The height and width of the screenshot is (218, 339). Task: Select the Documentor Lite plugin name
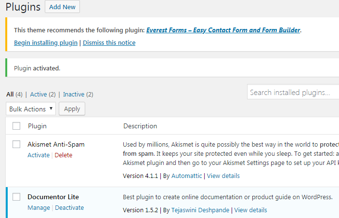[x=53, y=197]
